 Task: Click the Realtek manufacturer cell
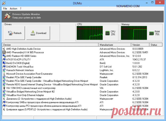pyautogui.click(x=104, y=77)
